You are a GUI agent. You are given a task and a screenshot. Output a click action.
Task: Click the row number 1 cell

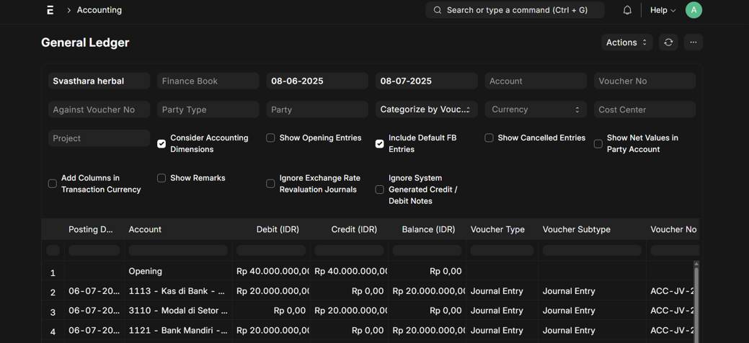click(53, 273)
